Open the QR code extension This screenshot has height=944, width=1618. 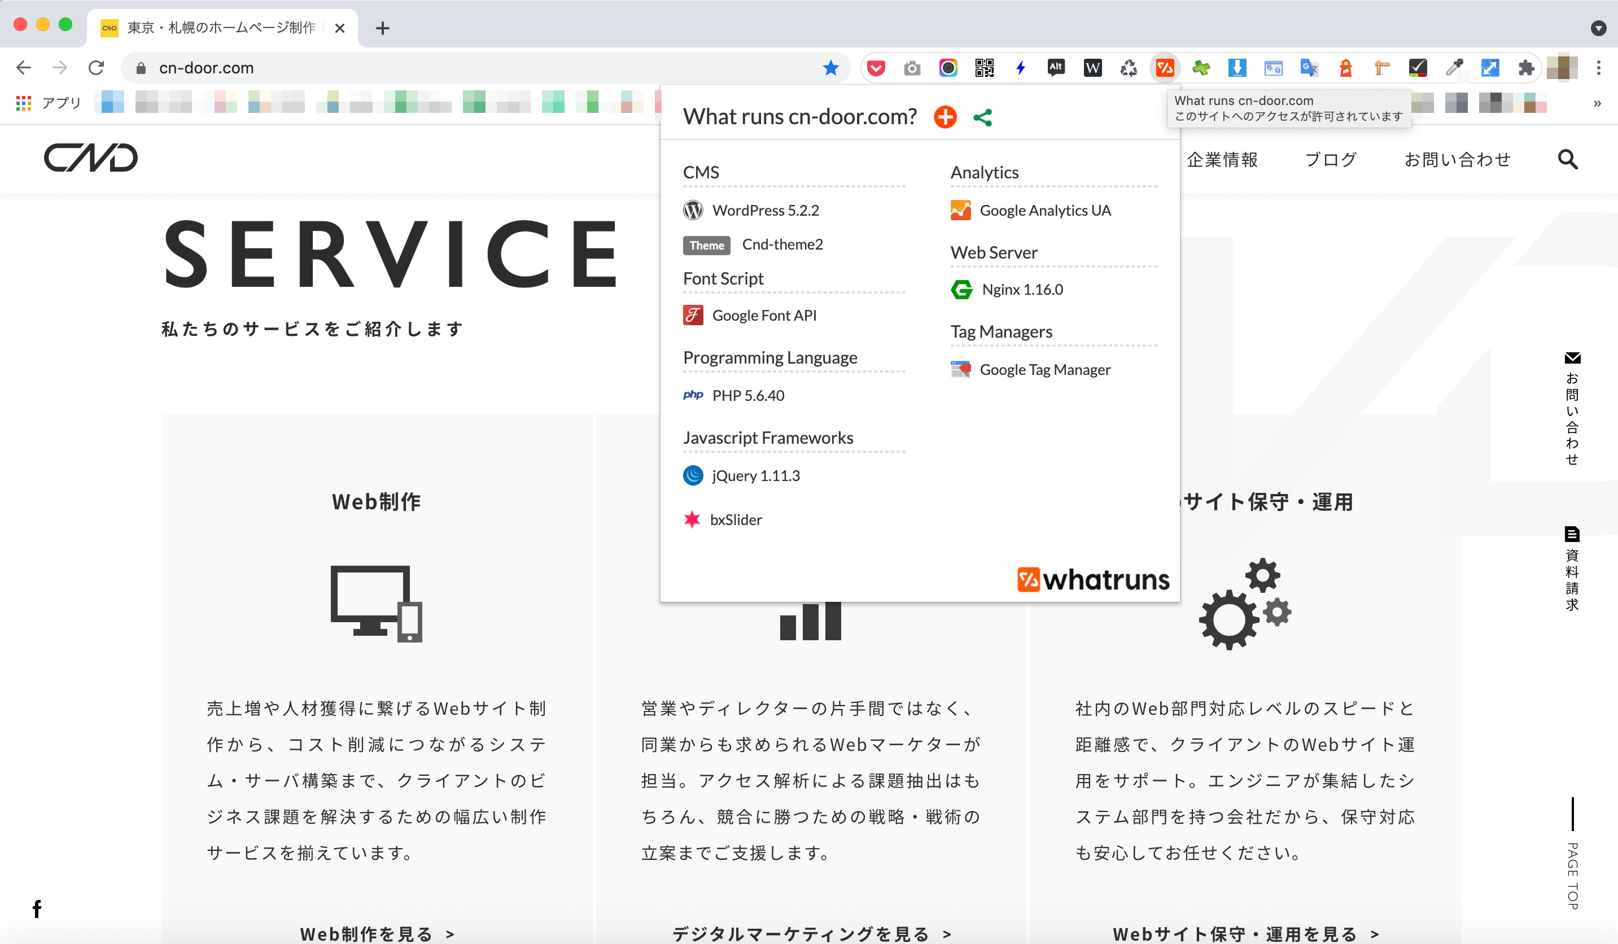tap(983, 67)
